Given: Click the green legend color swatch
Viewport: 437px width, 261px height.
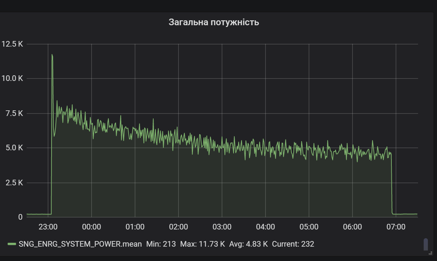Looking at the screenshot, I should pos(12,244).
